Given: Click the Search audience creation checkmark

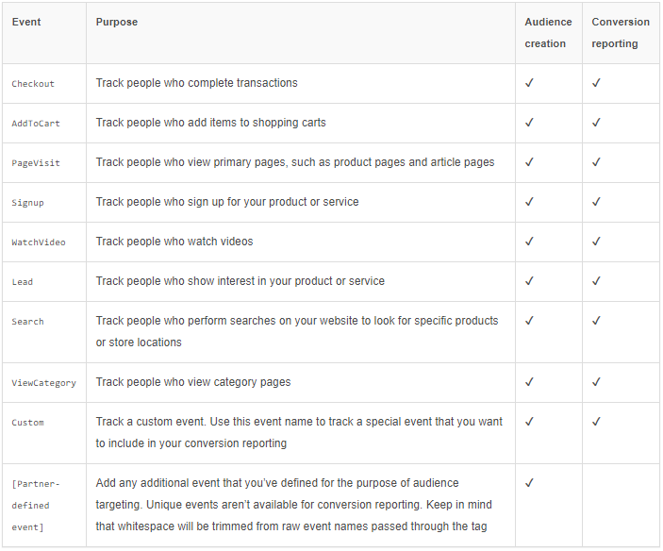Looking at the screenshot, I should tap(529, 321).
